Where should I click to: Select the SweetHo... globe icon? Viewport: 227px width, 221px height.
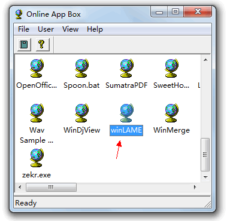(171, 68)
